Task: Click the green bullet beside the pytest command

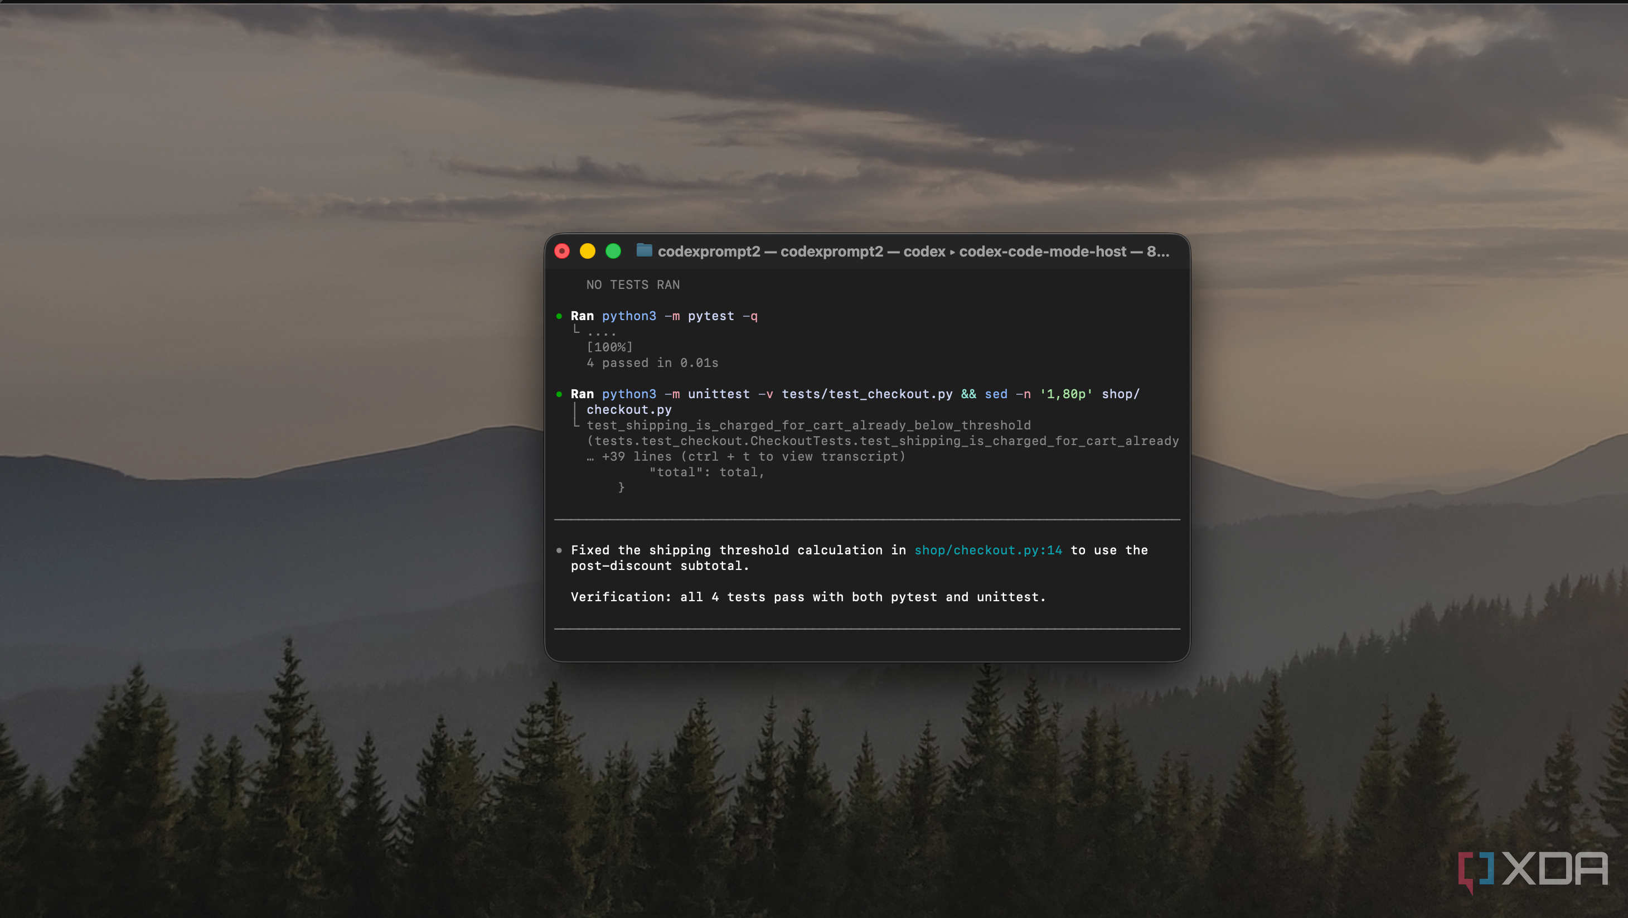Action: (559, 316)
